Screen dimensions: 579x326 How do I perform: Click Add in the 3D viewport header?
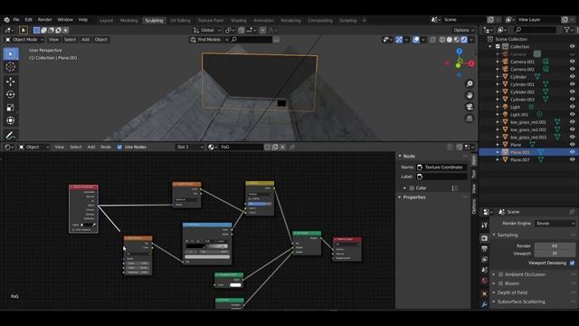click(85, 40)
